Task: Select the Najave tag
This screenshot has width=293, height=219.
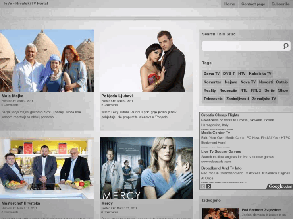Action: [x=231, y=82]
